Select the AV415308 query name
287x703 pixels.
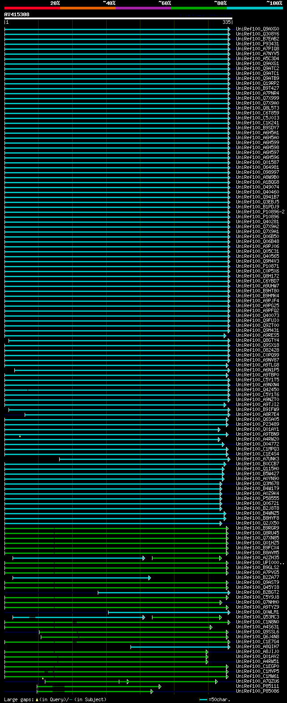tap(17, 14)
